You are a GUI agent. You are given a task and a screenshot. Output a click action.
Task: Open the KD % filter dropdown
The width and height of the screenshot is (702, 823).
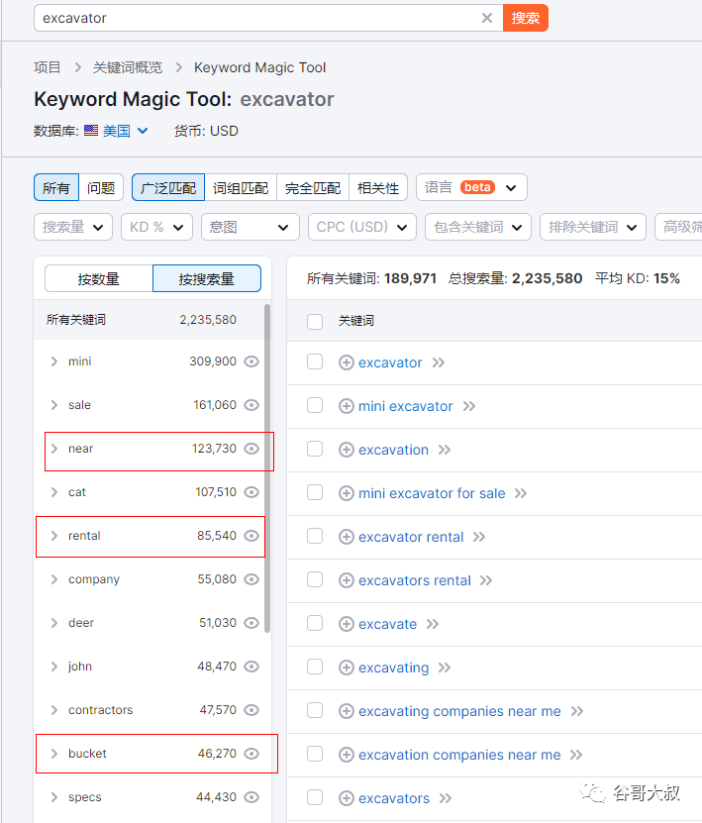(156, 227)
